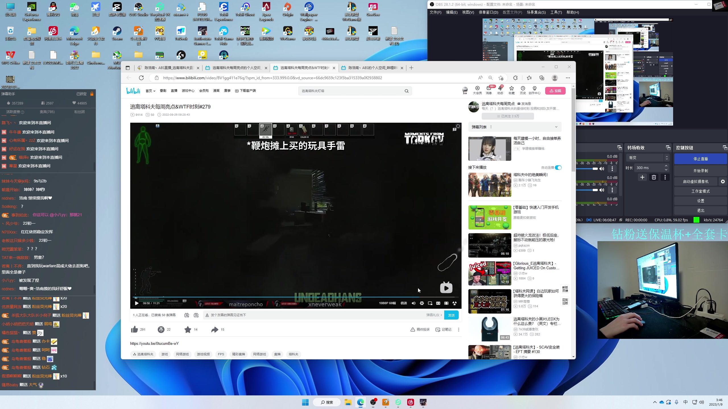Image resolution: width=728 pixels, height=409 pixels.
Task: Toggle danmaku display below the video
Action: [187, 315]
